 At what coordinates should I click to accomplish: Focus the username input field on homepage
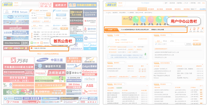pos(41,13)
